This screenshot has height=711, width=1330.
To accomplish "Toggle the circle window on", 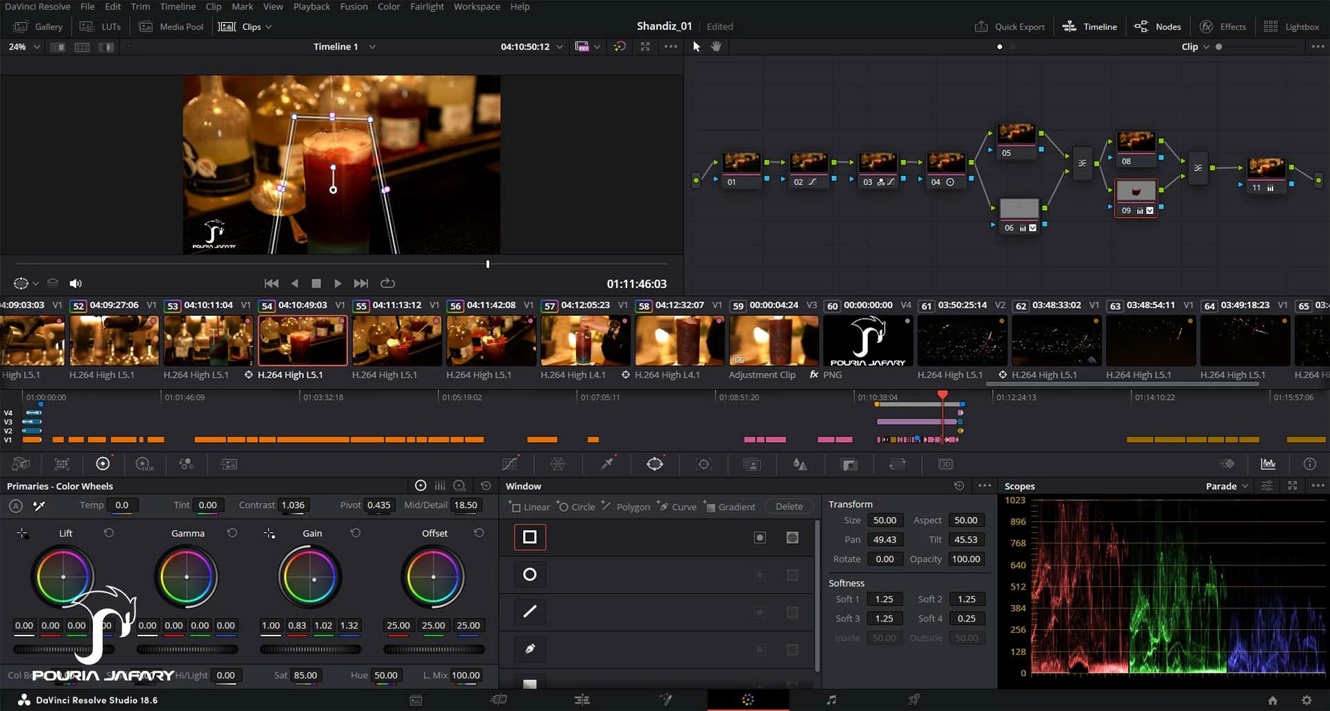I will point(530,574).
